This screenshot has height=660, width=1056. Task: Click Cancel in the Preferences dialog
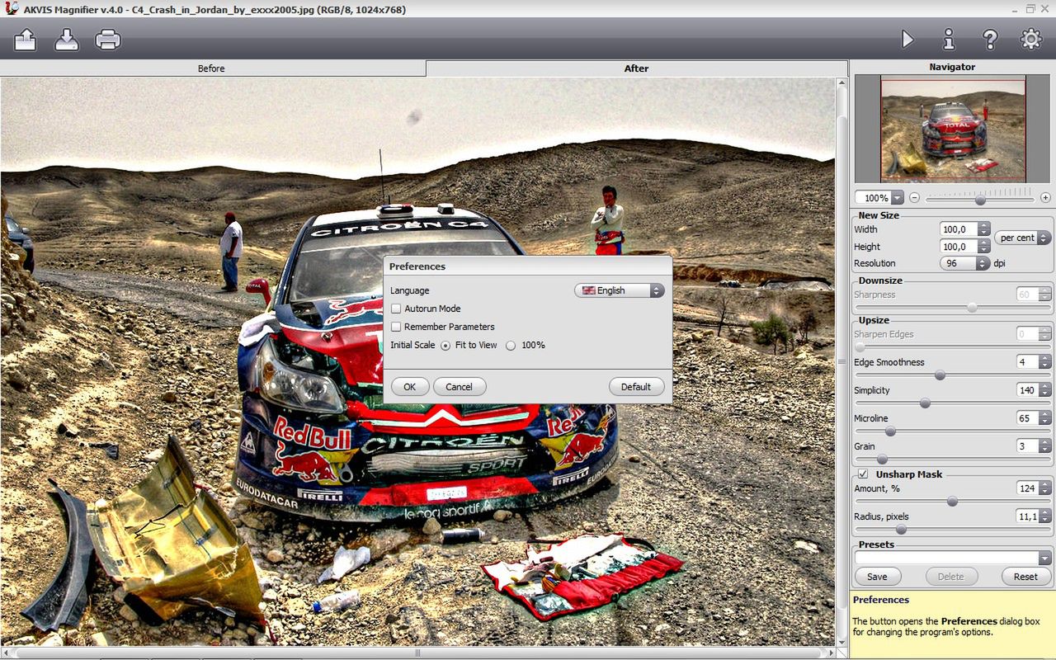coord(460,387)
